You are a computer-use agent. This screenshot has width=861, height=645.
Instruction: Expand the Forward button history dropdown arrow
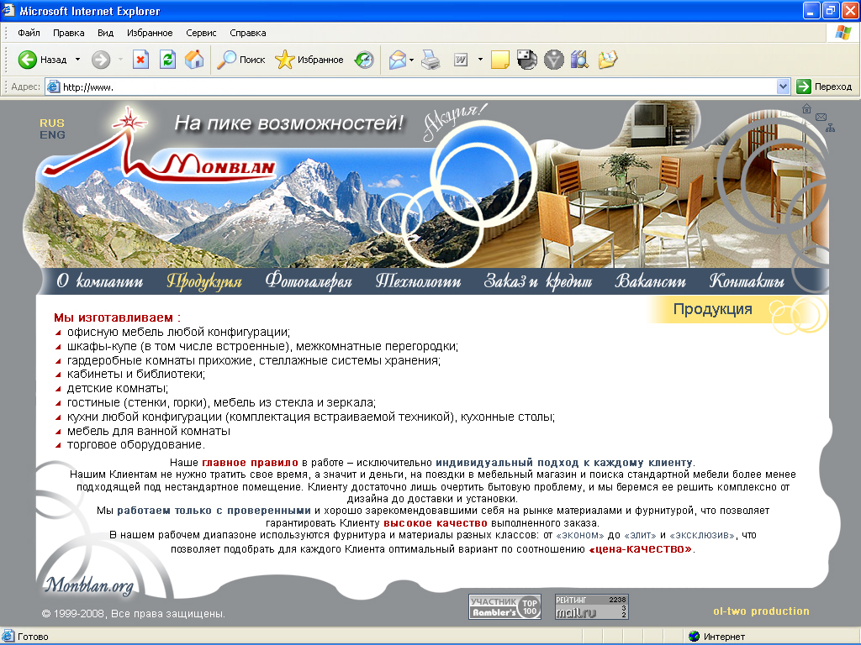pyautogui.click(x=120, y=60)
